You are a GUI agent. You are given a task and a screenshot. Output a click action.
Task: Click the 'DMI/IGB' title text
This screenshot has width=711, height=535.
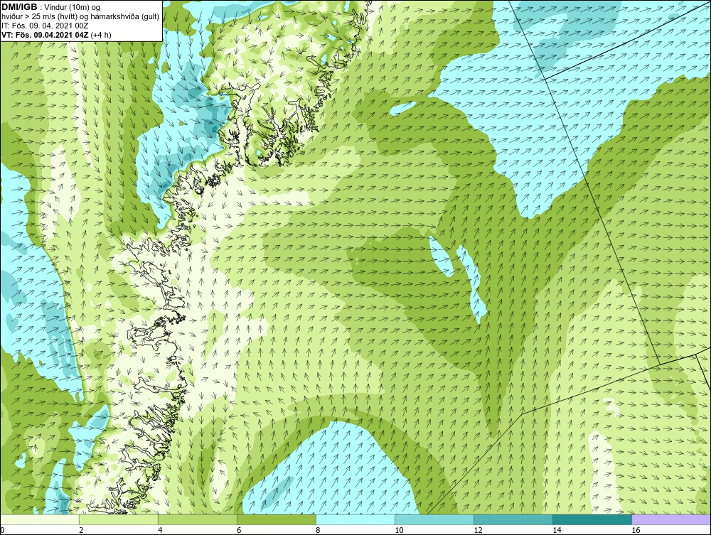(20, 7)
